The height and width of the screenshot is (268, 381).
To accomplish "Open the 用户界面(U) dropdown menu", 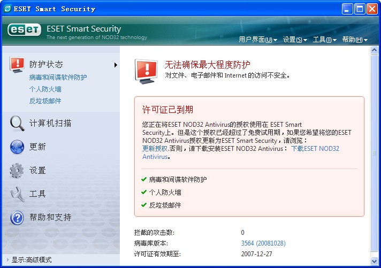I will pyautogui.click(x=258, y=40).
